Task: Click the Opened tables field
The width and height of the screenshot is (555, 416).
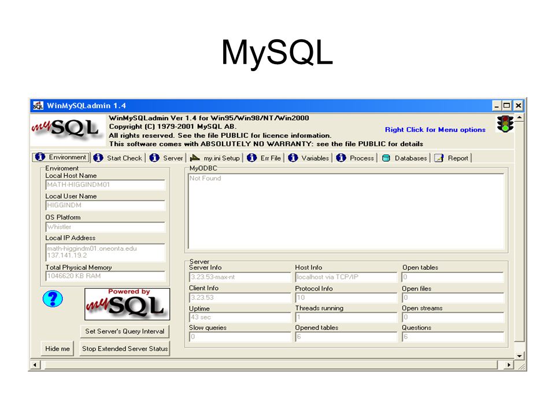Action: pyautogui.click(x=346, y=337)
